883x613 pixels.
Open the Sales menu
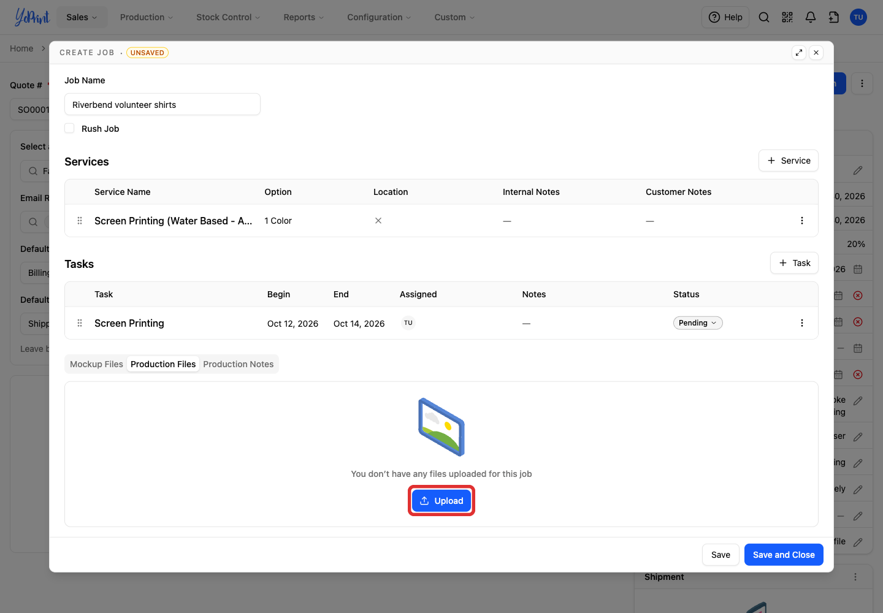click(82, 17)
